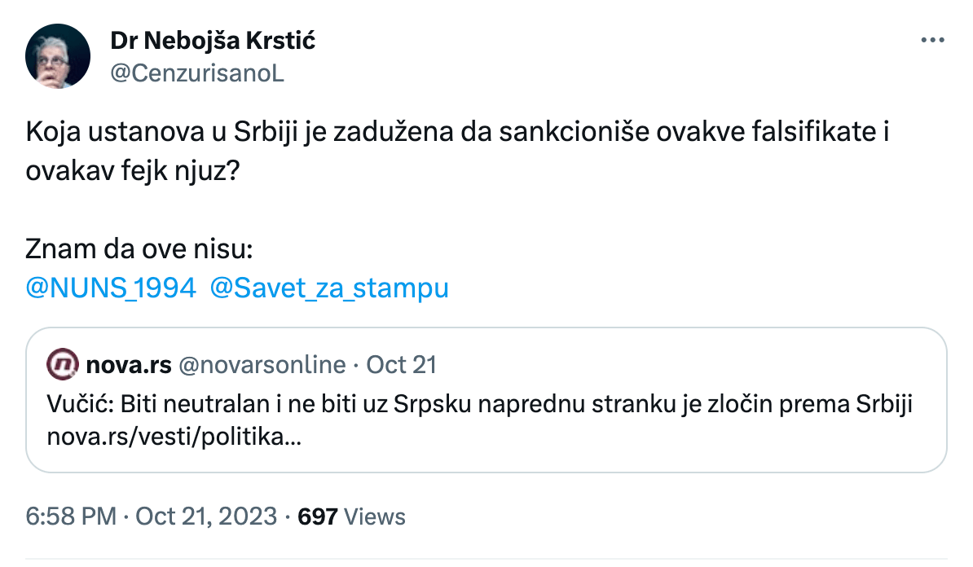
Task: Click the nova.rs round logo icon
Action: click(63, 364)
